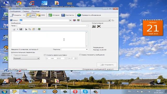Click the X remove media icon
Image resolution: width=167 pixels, height=94 pixels.
coord(99,26)
